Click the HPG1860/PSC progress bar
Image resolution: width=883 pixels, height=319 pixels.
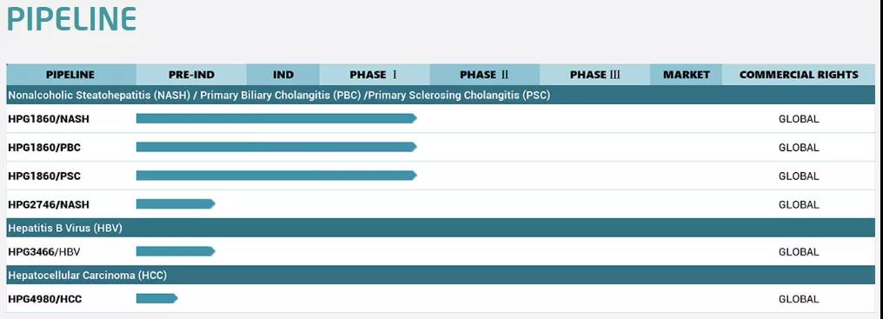pyautogui.click(x=276, y=176)
